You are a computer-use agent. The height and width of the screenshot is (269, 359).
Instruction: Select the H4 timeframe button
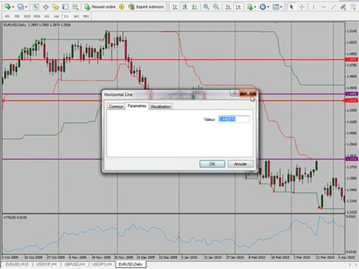click(56, 16)
